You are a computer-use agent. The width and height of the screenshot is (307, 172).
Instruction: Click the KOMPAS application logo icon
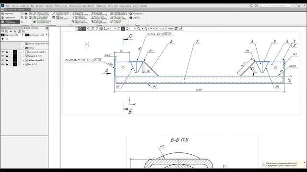[2, 6]
